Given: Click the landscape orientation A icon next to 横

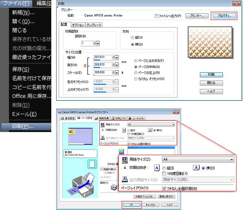Looking at the screenshot, I should [196, 167].
